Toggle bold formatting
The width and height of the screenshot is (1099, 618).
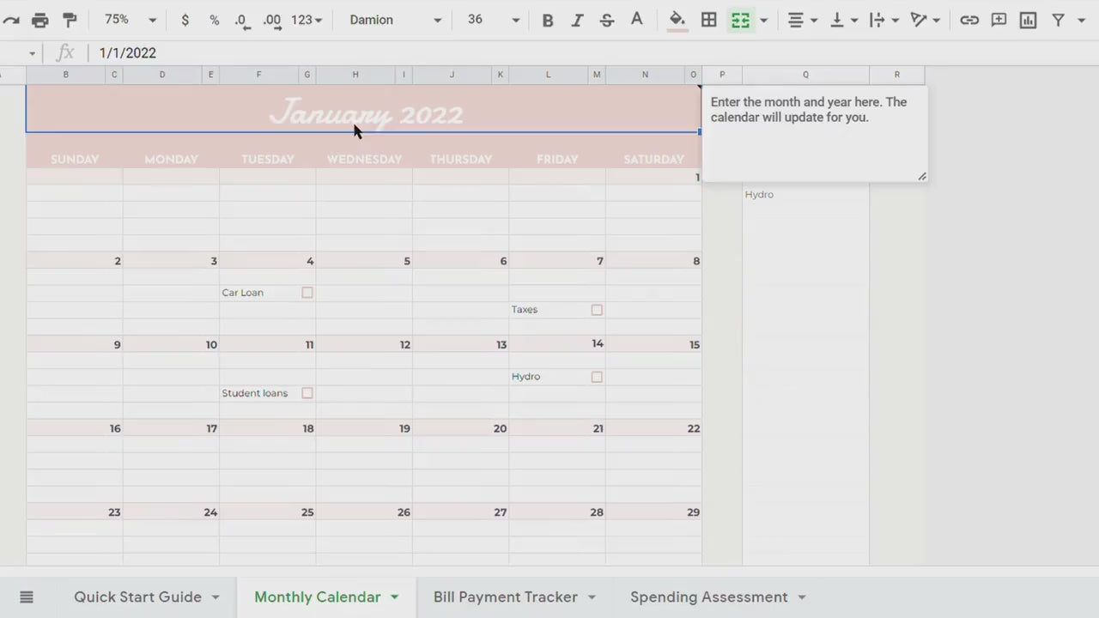[547, 20]
